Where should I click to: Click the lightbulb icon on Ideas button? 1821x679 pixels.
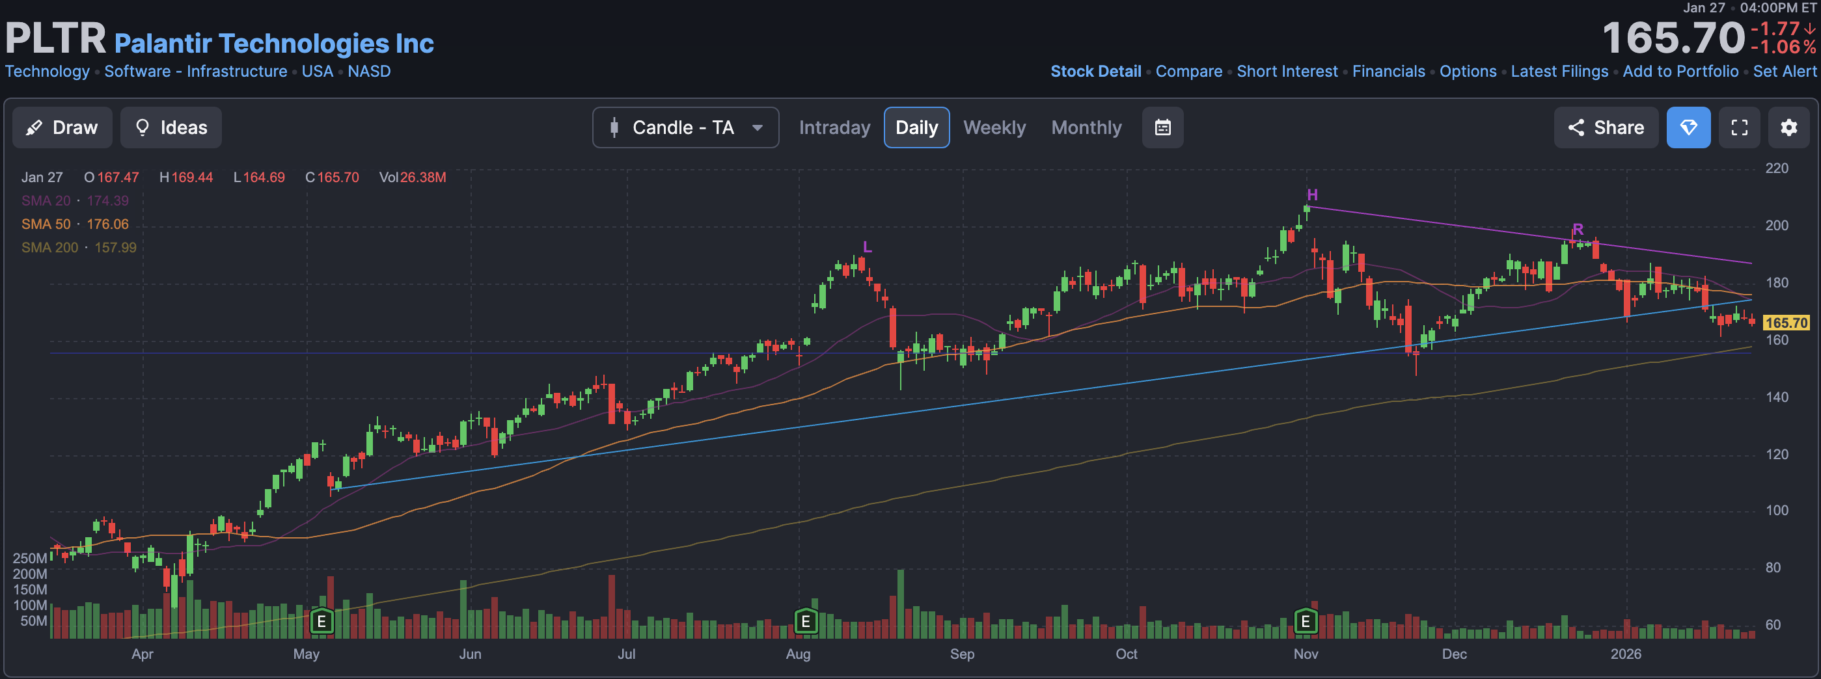click(142, 127)
